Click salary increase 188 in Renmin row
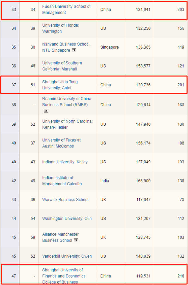Image resolution: width=188 pixels, height=285 pixels. point(181,105)
